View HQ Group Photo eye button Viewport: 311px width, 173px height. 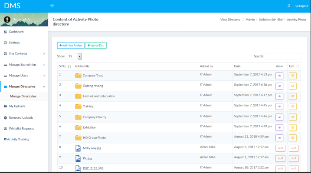tap(279, 138)
